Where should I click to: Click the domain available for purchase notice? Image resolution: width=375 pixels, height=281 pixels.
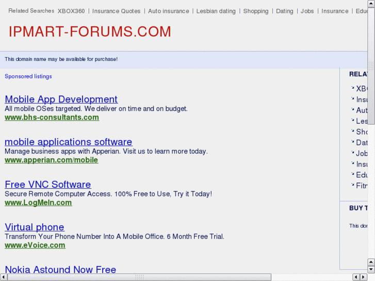click(61, 59)
